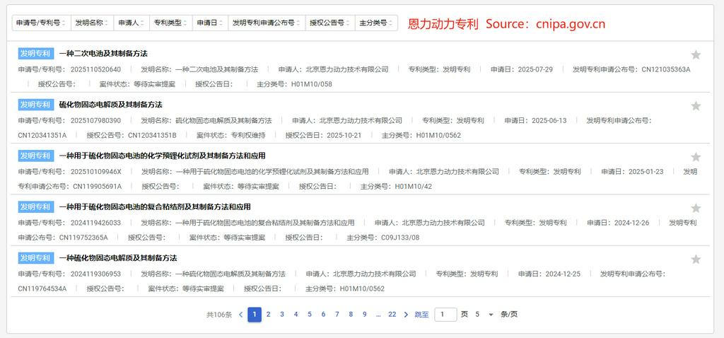Select page 5 in pagination
724x338 pixels.
point(309,315)
